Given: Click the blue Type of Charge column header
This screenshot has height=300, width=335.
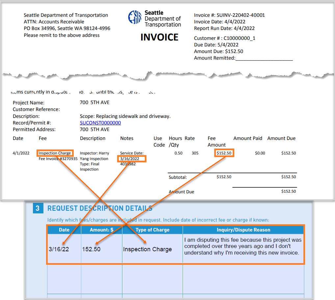Looking at the screenshot, I should coord(152,230).
